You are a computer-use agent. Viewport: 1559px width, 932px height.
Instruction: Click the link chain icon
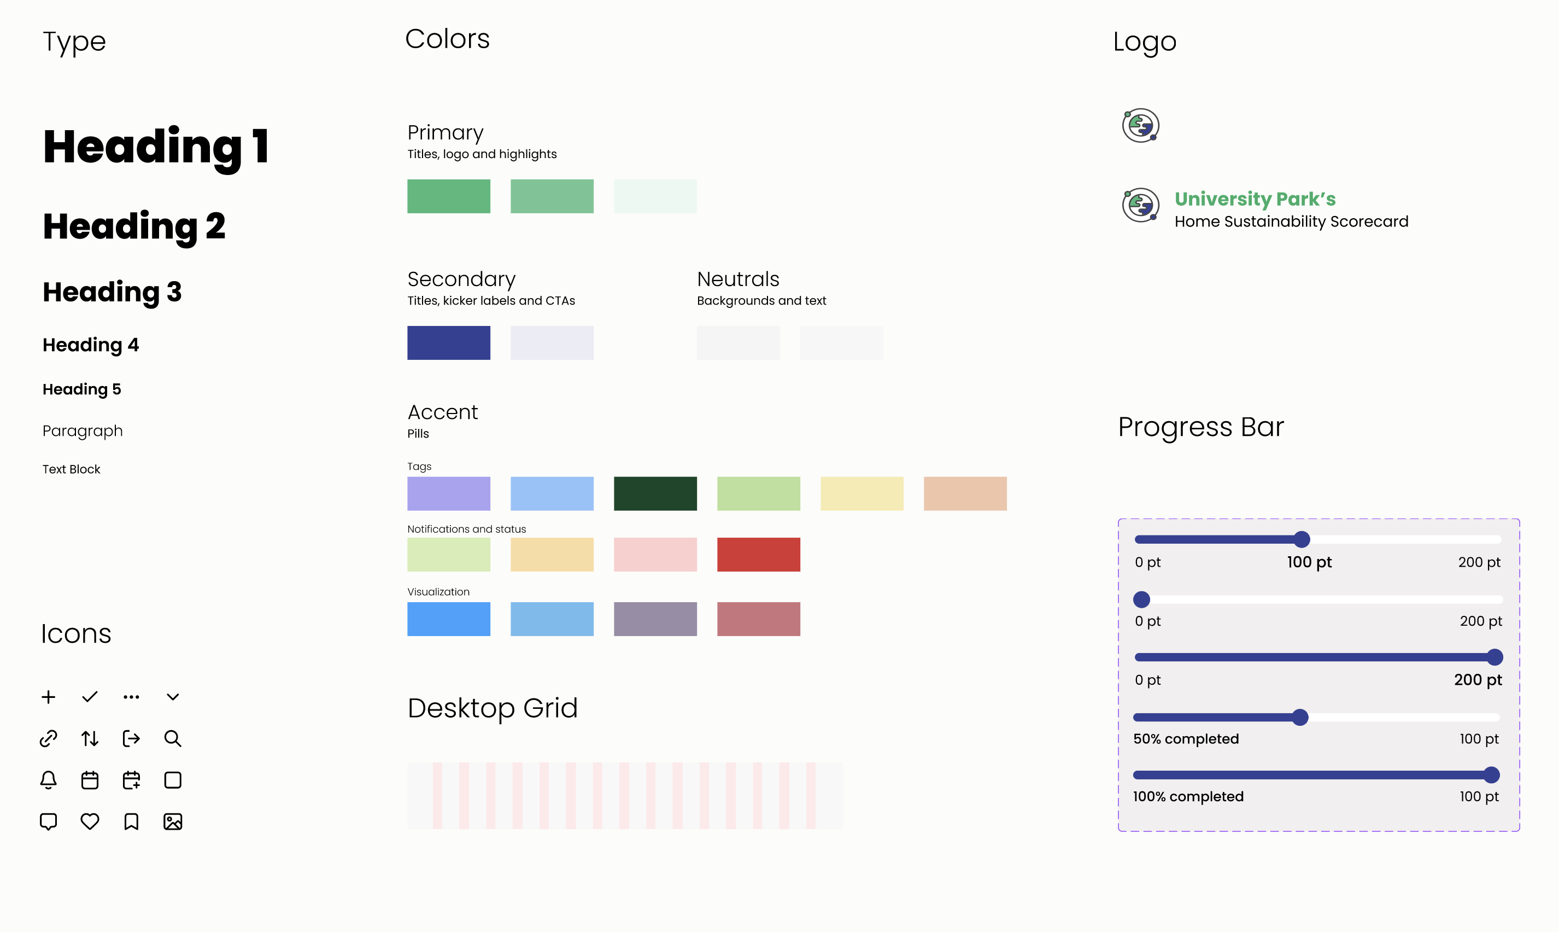coord(48,738)
